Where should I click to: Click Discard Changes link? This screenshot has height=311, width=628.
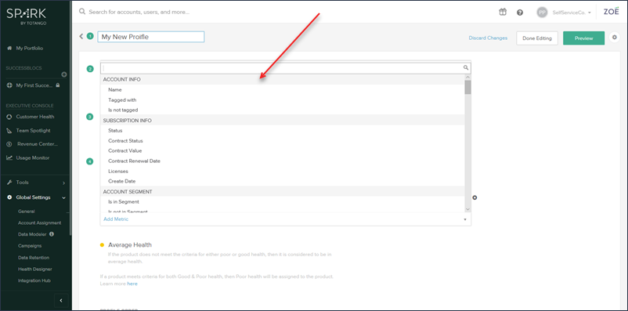pyautogui.click(x=488, y=38)
